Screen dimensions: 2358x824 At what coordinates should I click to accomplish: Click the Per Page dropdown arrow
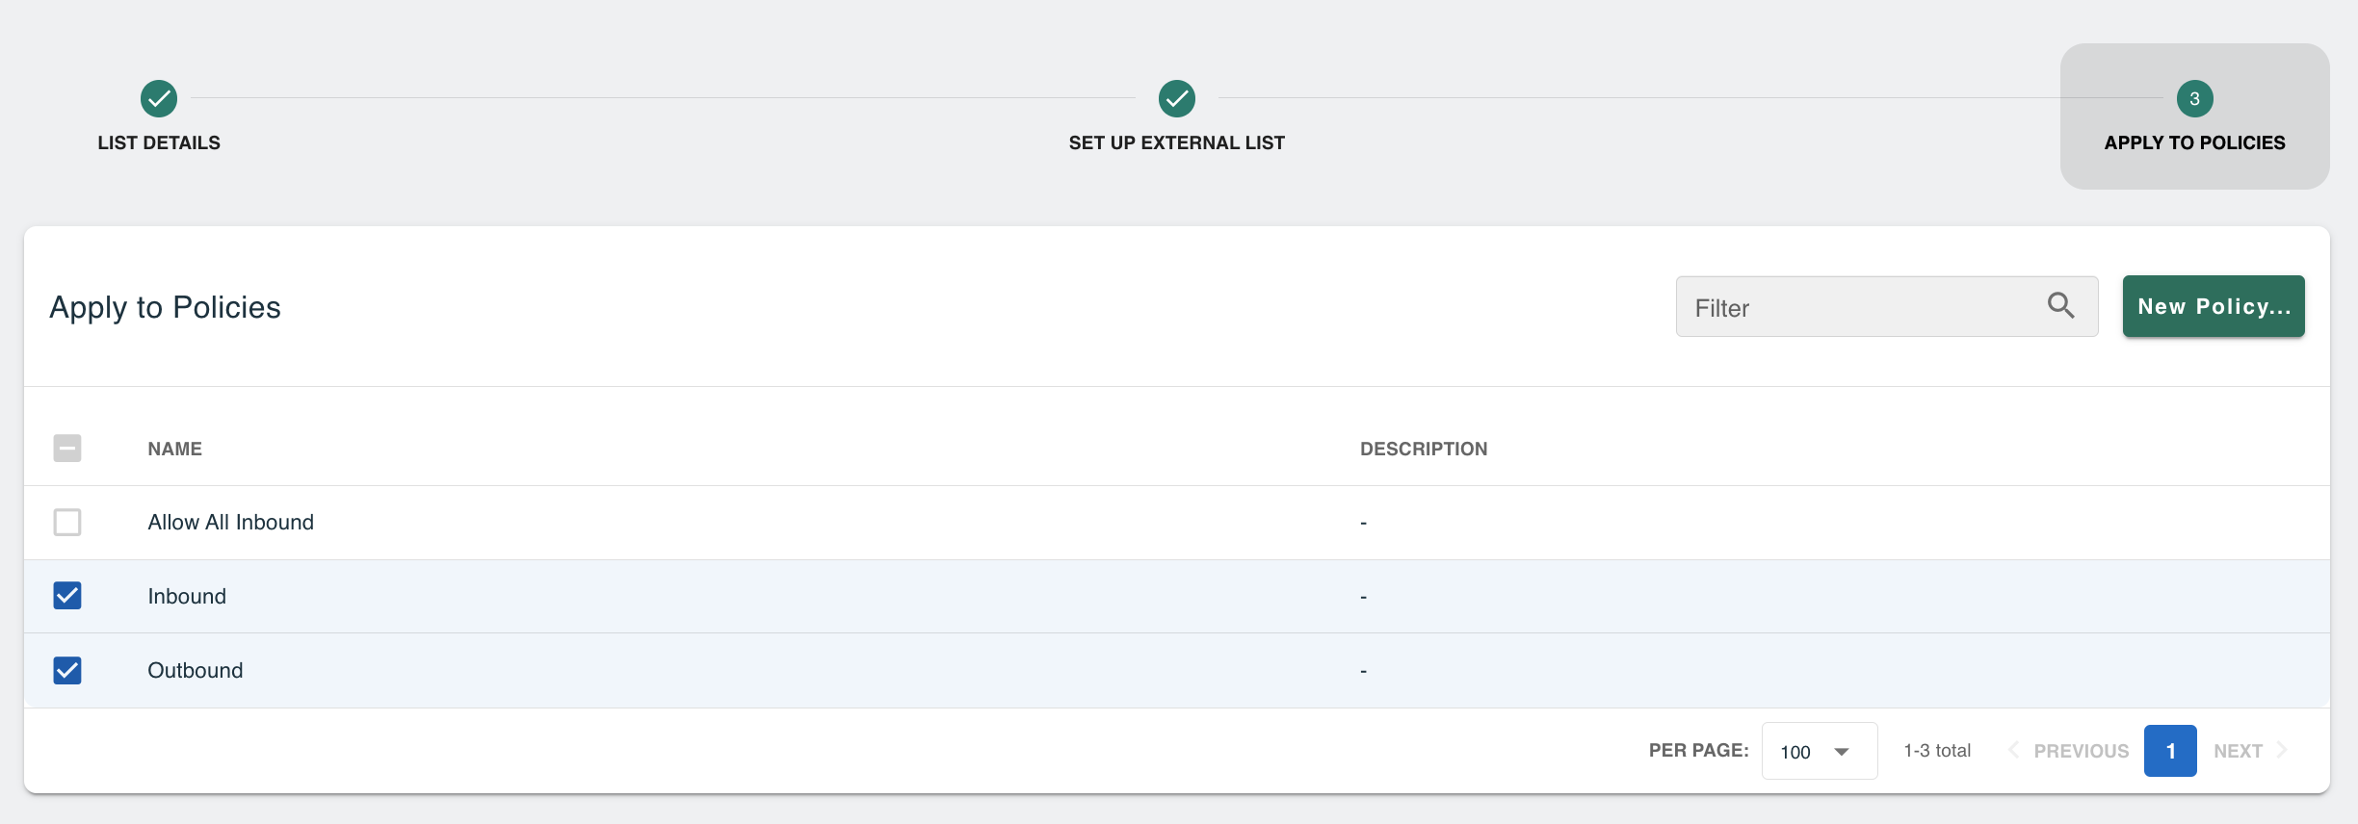[1842, 752]
